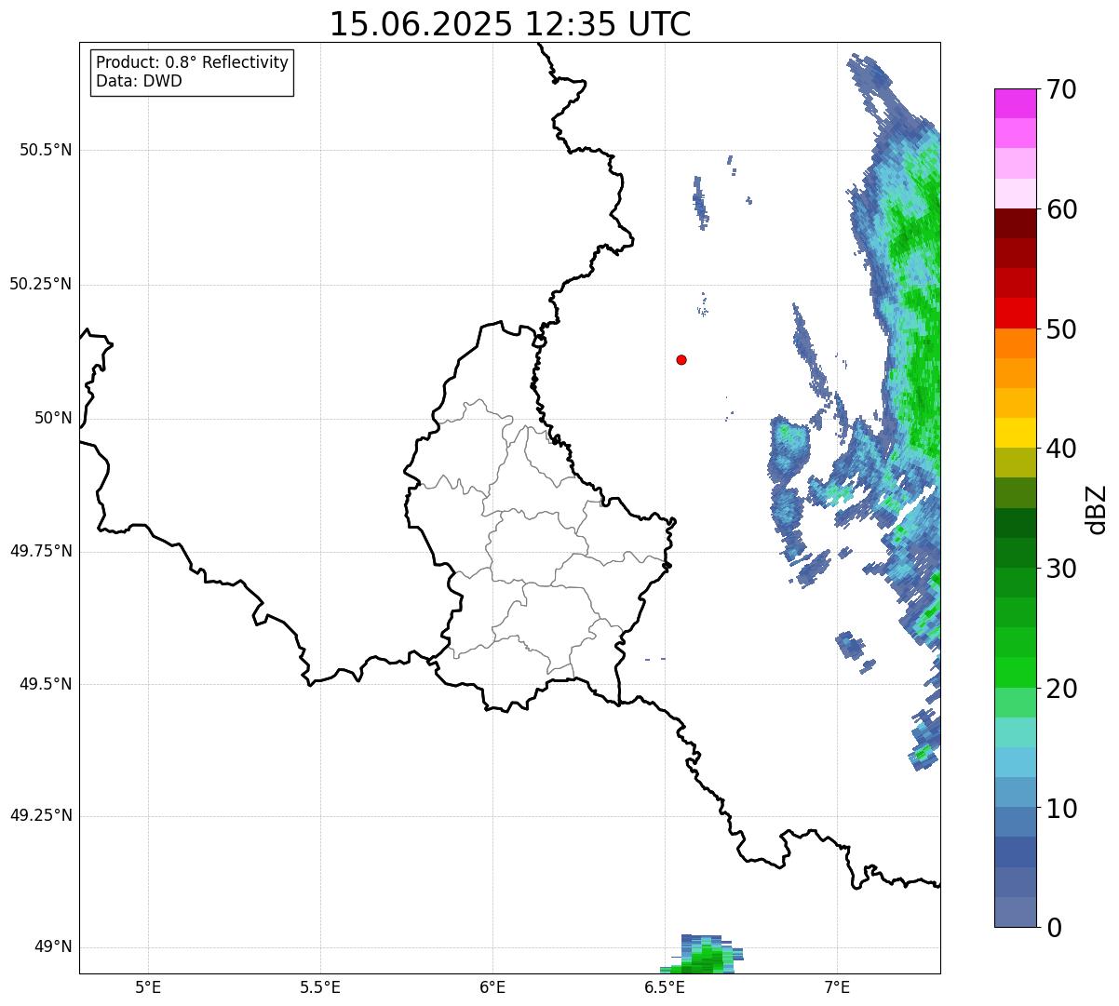Image resolution: width=1119 pixels, height=1006 pixels.
Task: Click the 49.25°N latitude label
Action: [41, 815]
